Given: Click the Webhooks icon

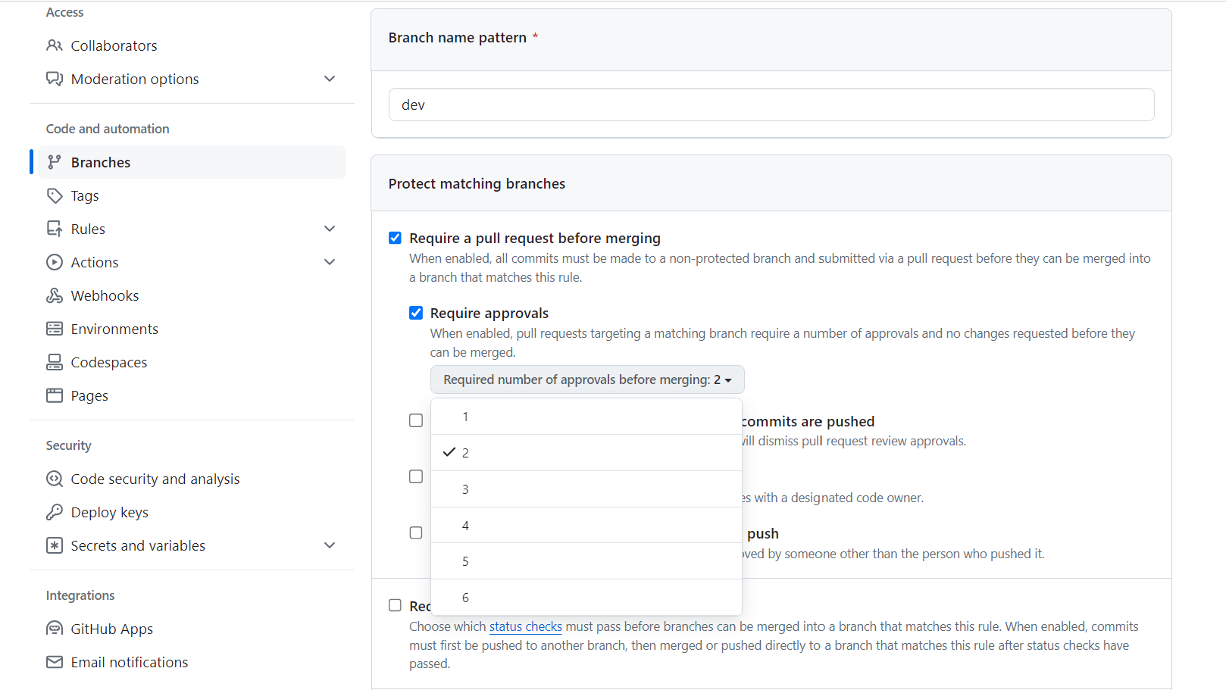Looking at the screenshot, I should pyautogui.click(x=55, y=295).
